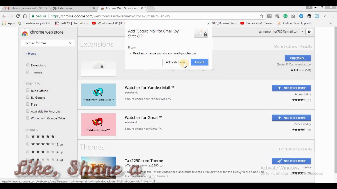Open the Tax2290.com Theme title
The width and height of the screenshot is (337, 189).
[x=144, y=161]
